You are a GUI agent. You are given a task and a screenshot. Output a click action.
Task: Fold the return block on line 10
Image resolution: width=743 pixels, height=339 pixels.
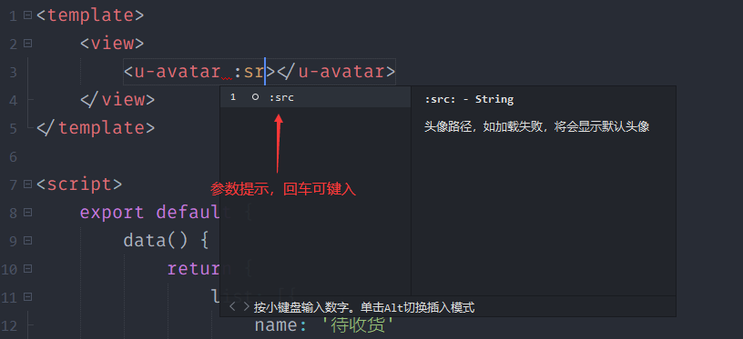pyautogui.click(x=28, y=268)
